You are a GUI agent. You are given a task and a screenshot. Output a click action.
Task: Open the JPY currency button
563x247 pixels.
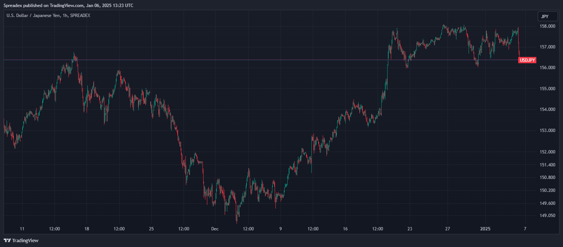click(547, 17)
